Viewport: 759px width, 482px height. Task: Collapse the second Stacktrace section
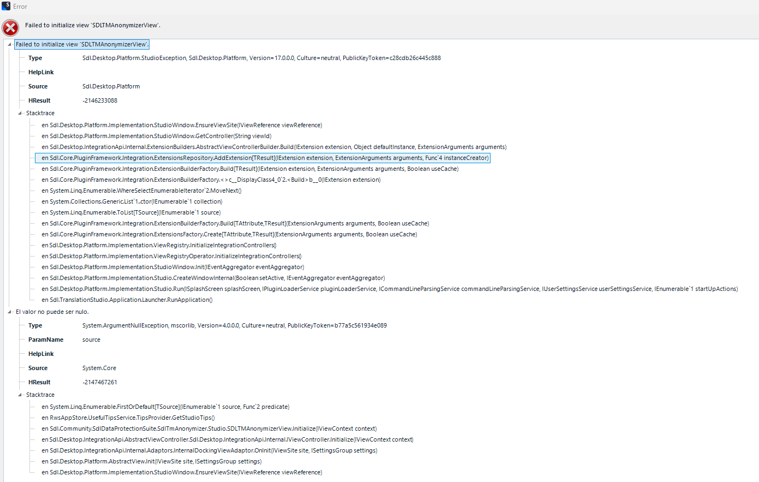[x=20, y=394]
